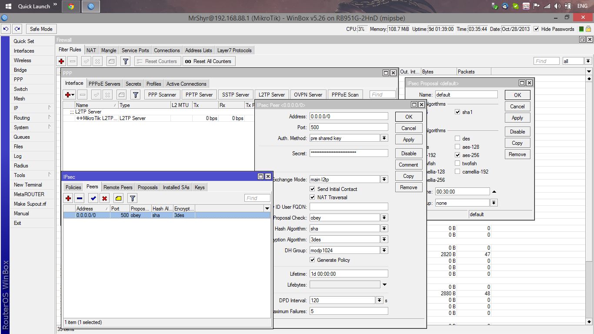Add a new firewall filter rule (red plus)
This screenshot has height=334, width=594.
click(62, 61)
